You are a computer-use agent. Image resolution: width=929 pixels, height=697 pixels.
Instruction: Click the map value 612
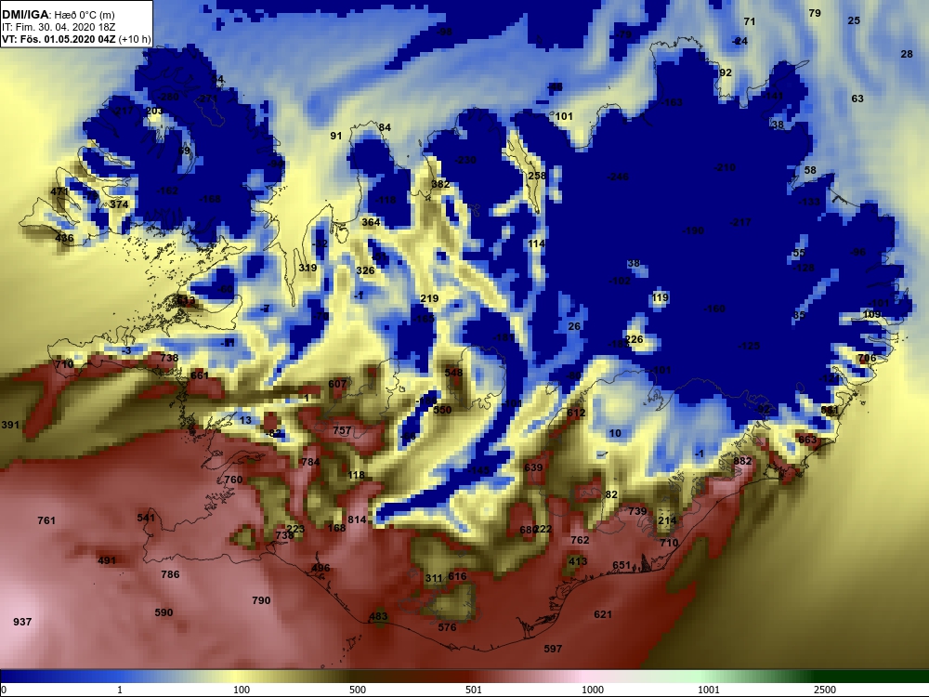576,413
